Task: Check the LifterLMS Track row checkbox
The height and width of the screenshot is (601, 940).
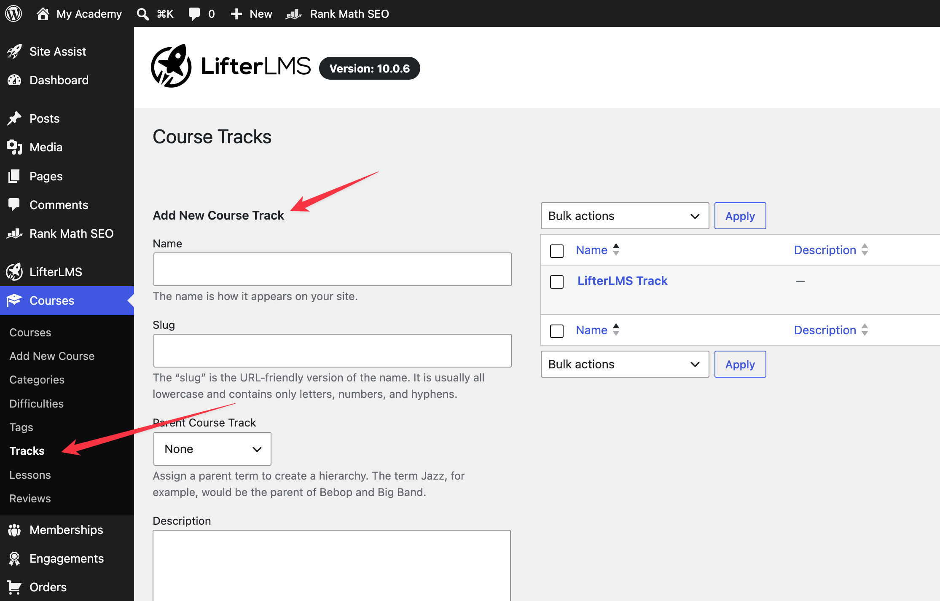Action: tap(557, 282)
